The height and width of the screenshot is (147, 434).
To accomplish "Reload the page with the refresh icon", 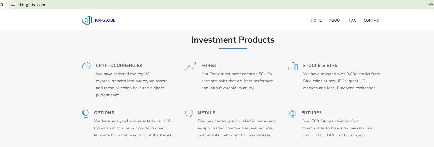I will click(2, 5).
